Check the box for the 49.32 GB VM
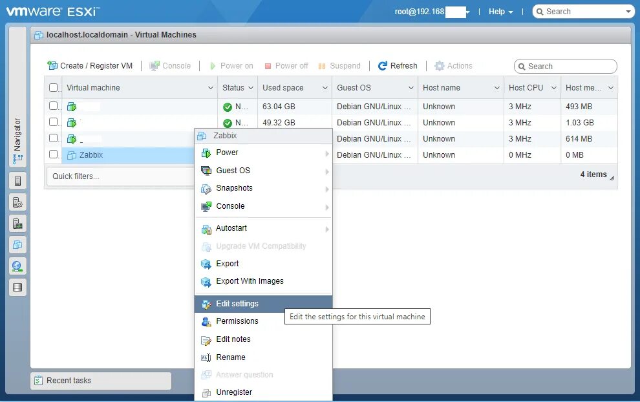Screen dimensions: 640x402 coord(54,122)
